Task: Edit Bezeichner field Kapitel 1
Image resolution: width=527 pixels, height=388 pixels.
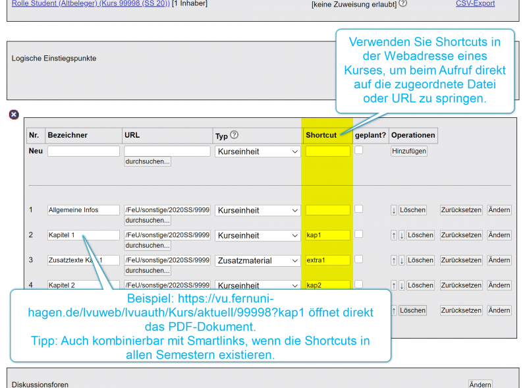Action: [84, 235]
